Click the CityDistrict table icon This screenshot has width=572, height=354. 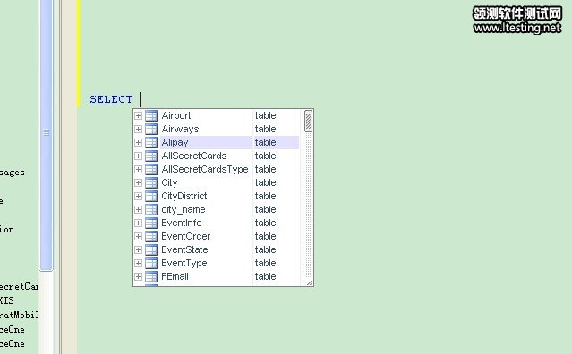(151, 197)
